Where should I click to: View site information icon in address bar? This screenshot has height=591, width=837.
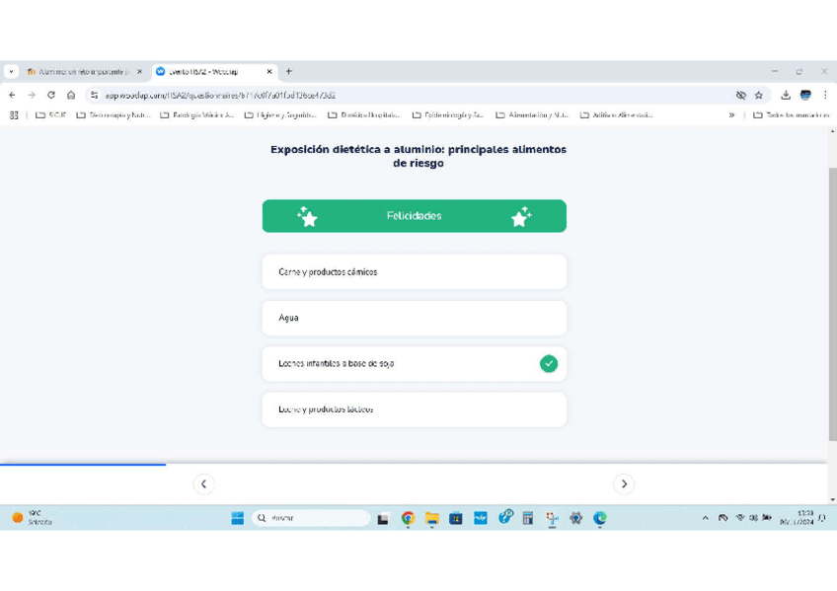click(x=95, y=95)
